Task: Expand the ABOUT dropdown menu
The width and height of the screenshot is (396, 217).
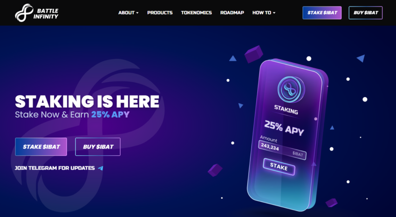Action: click(128, 13)
